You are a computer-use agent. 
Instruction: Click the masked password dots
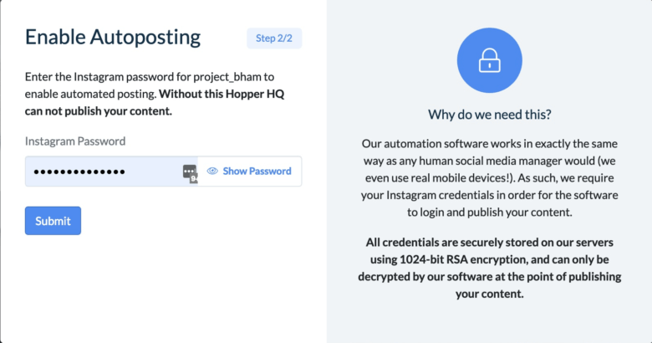point(79,171)
